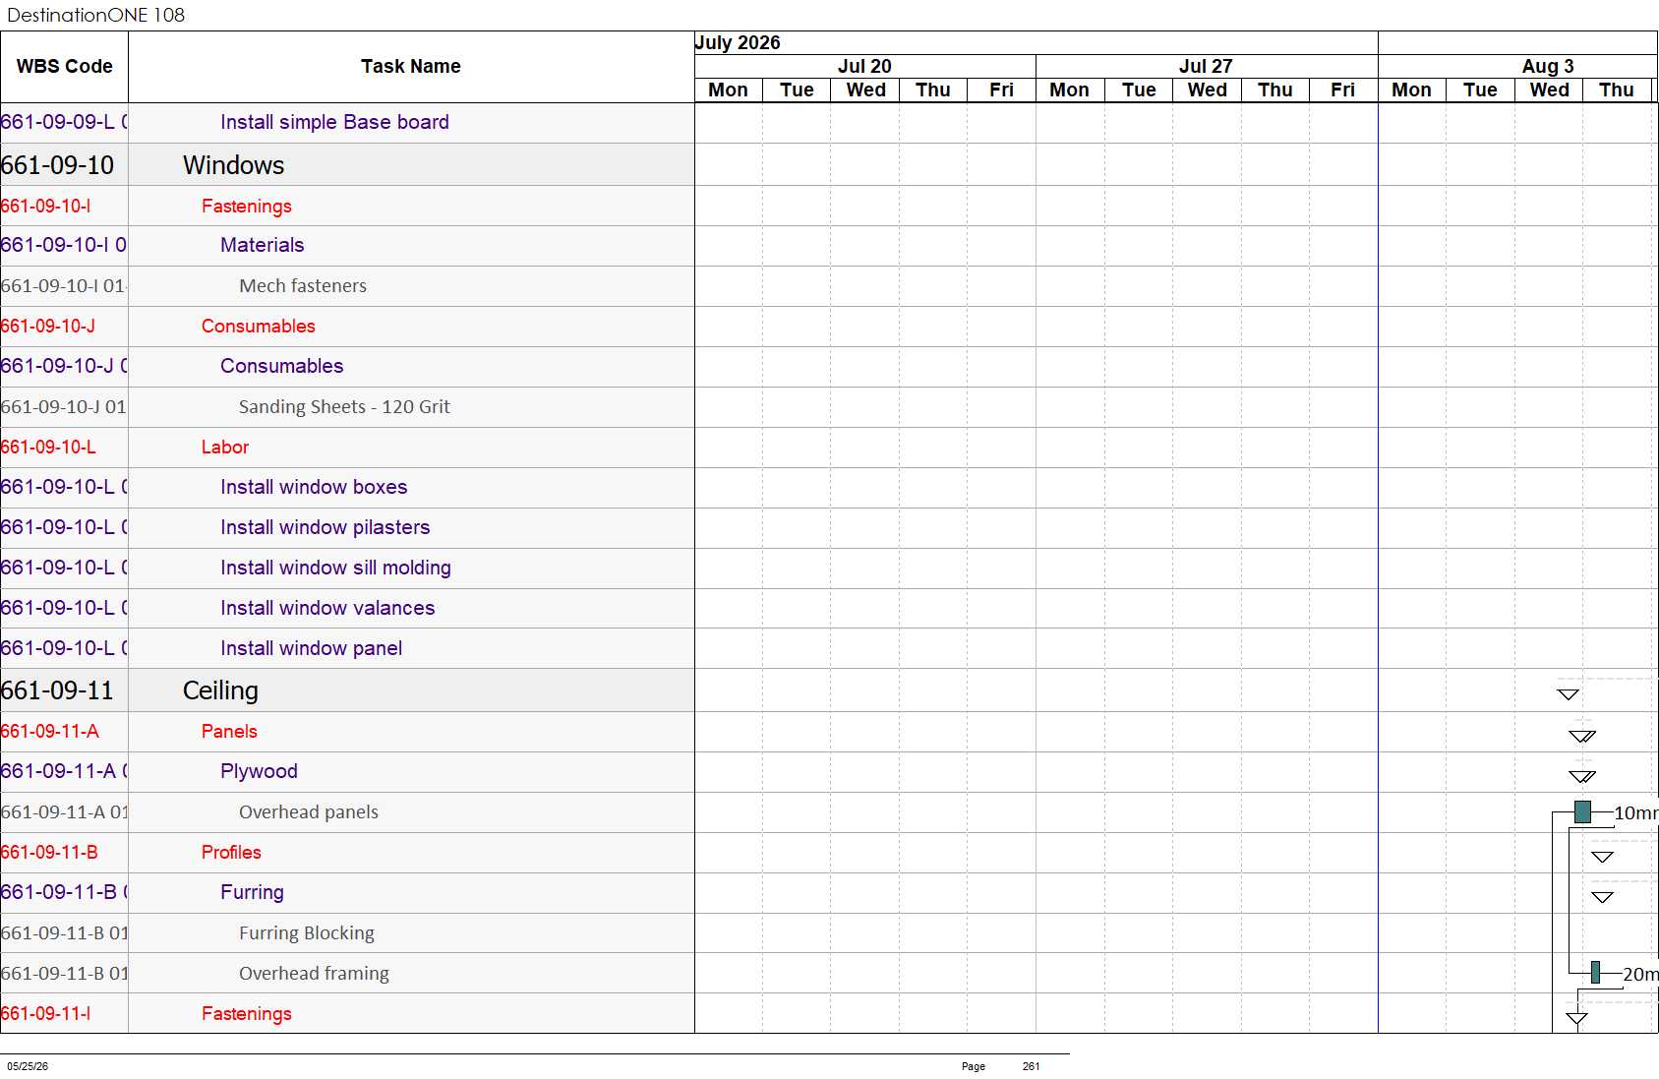
Task: Click the 05/25/26 footer date
Action: coord(28,1066)
